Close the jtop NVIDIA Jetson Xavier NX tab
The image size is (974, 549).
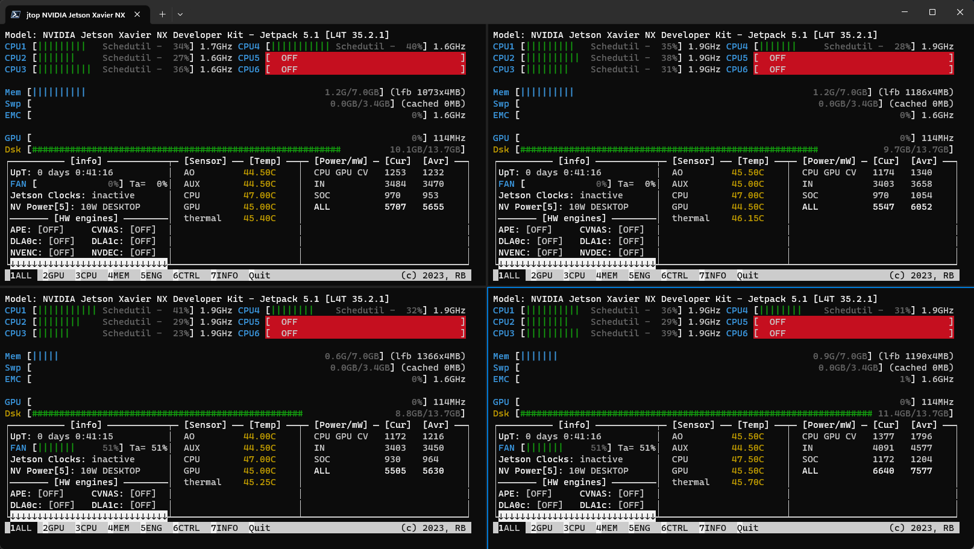click(137, 14)
